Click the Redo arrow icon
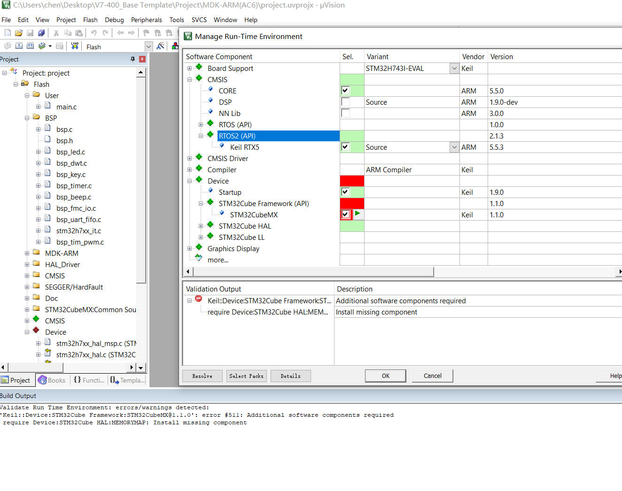Screen dimensions: 622x491 tap(105, 33)
